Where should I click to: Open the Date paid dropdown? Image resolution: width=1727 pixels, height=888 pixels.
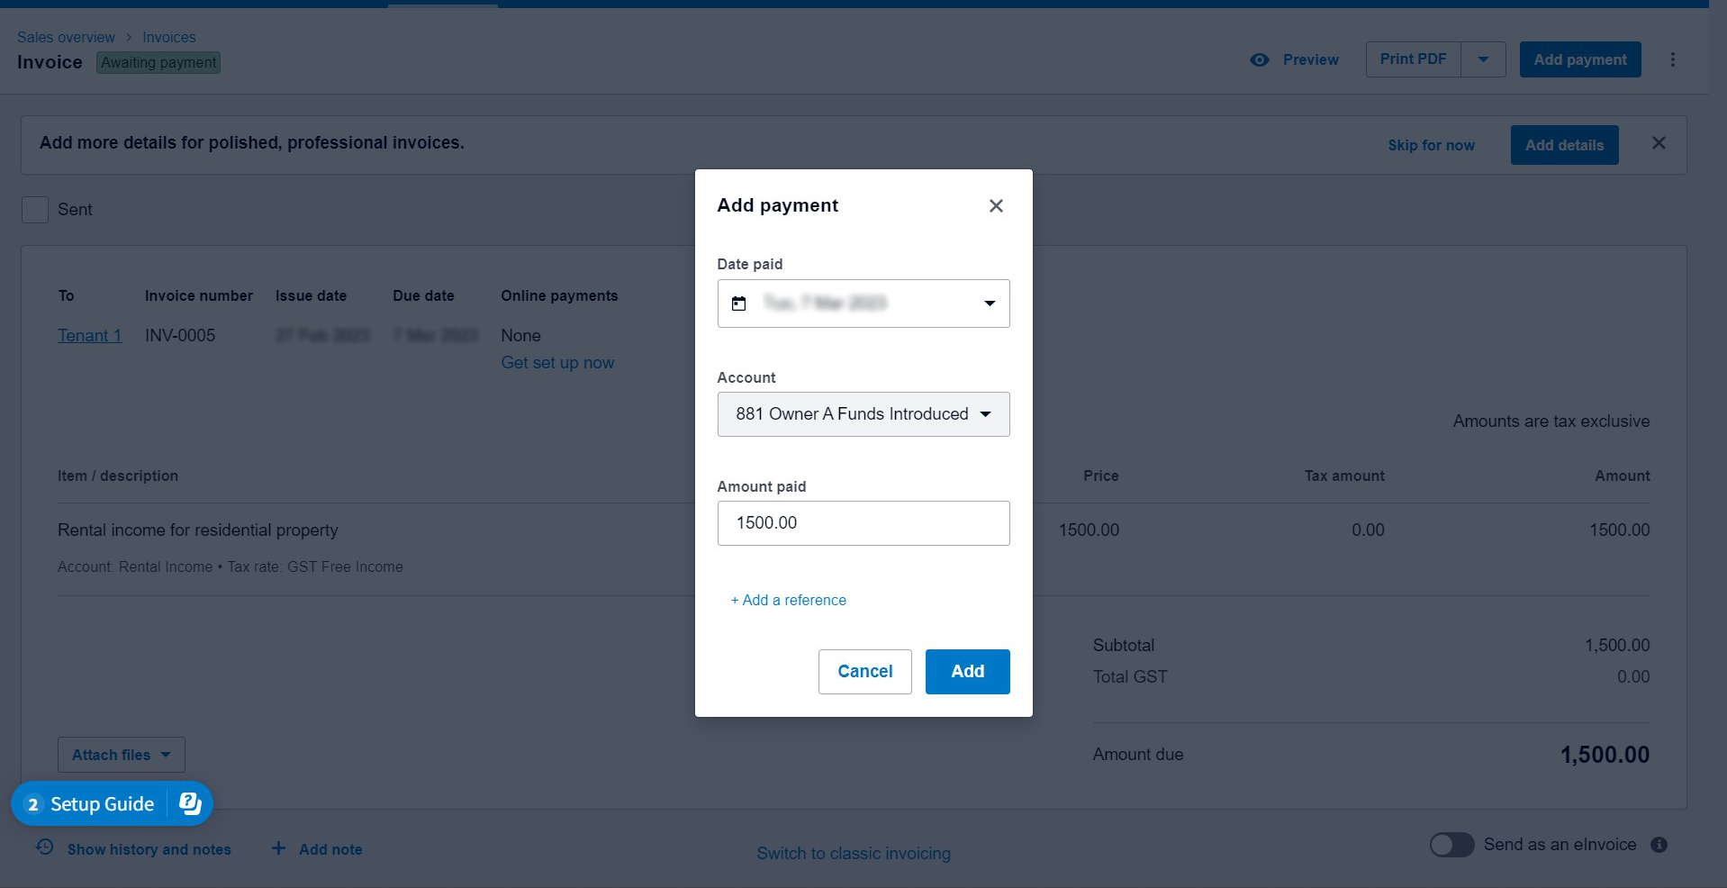990,304
